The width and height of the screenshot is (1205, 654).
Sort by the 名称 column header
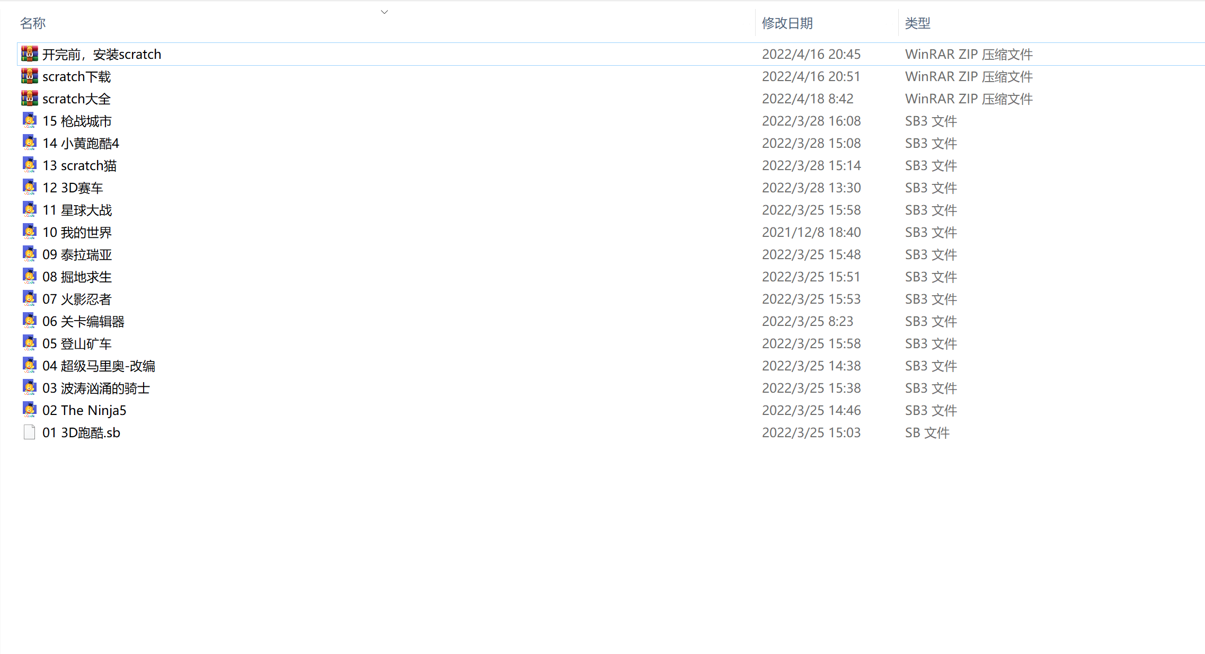(x=33, y=23)
